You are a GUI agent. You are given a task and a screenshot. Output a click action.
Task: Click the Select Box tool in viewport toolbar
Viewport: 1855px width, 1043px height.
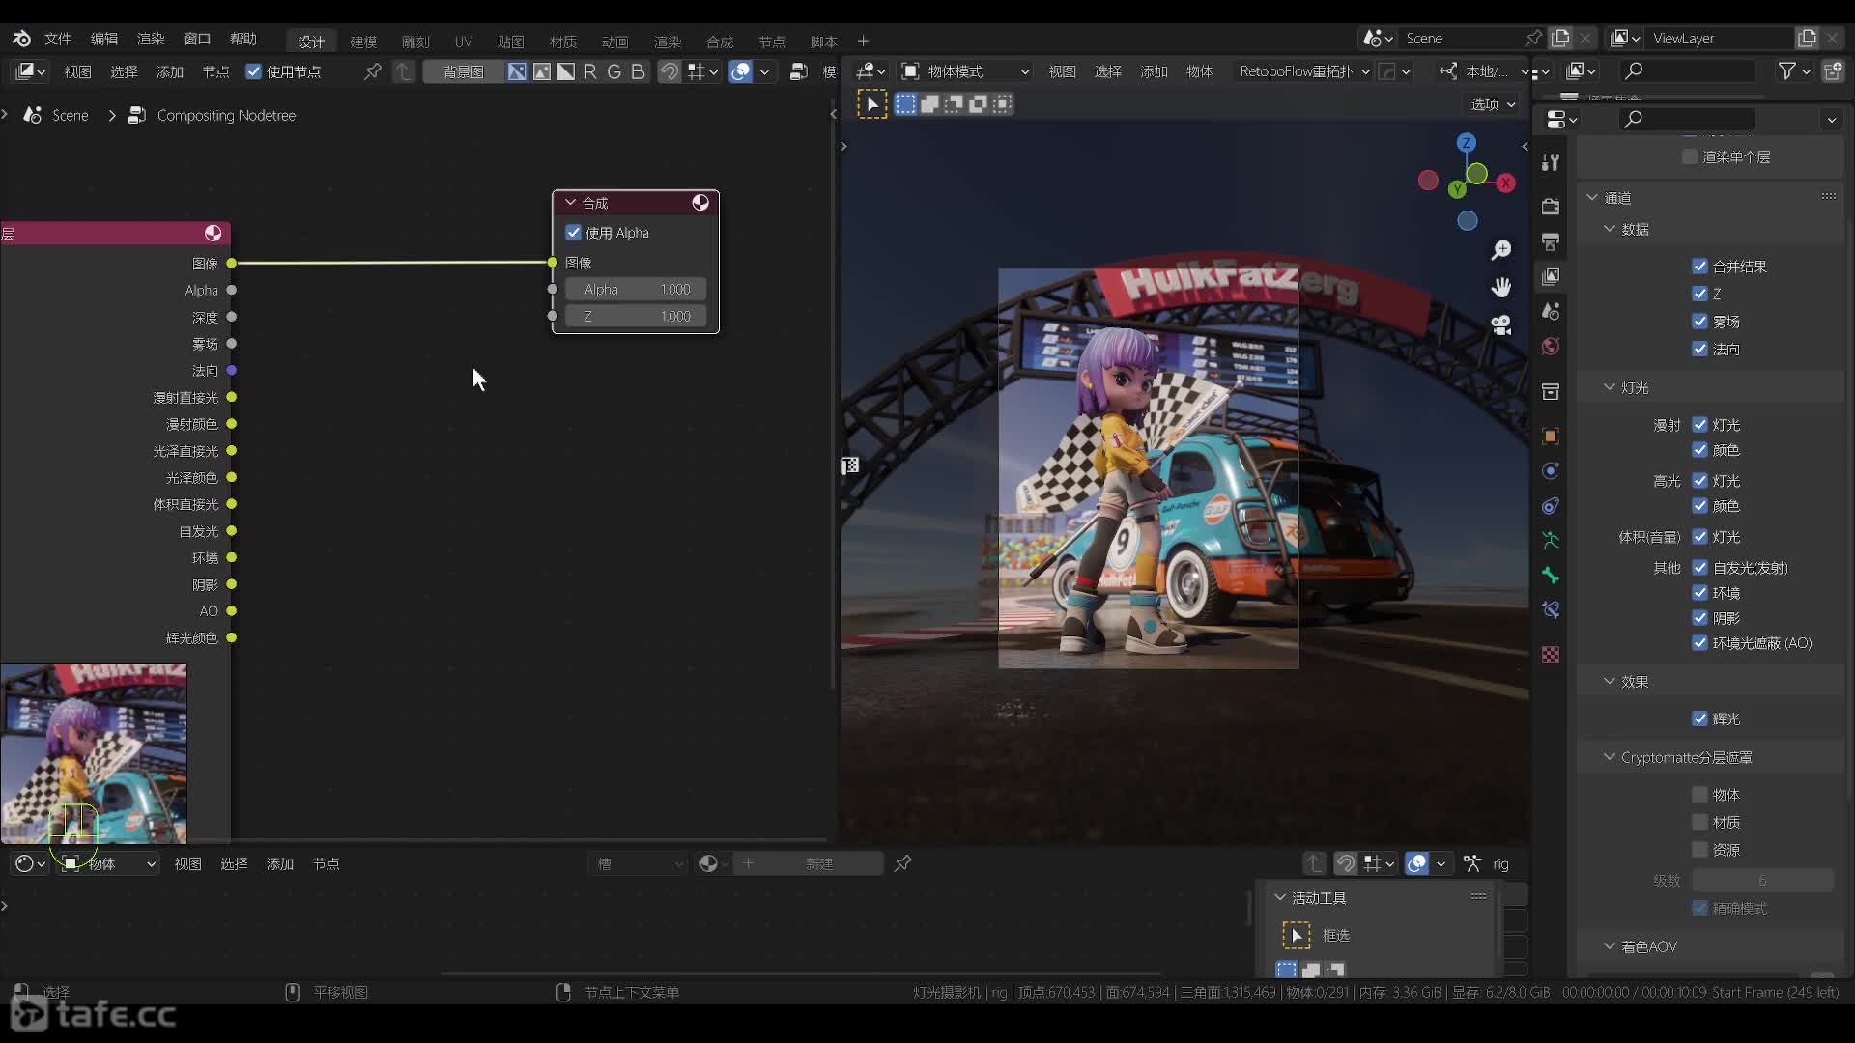point(872,104)
